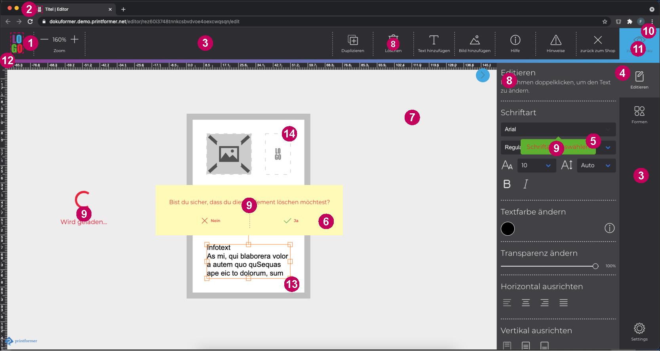
Task: Toggle italic text formatting
Action: [526, 184]
